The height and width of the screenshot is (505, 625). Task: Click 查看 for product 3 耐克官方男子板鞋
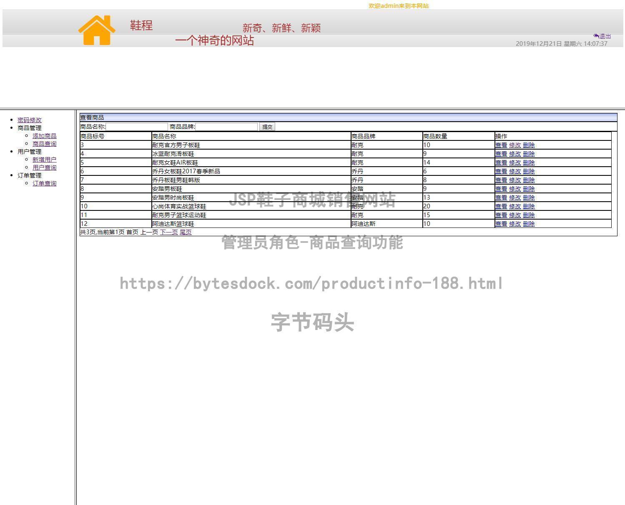(501, 145)
